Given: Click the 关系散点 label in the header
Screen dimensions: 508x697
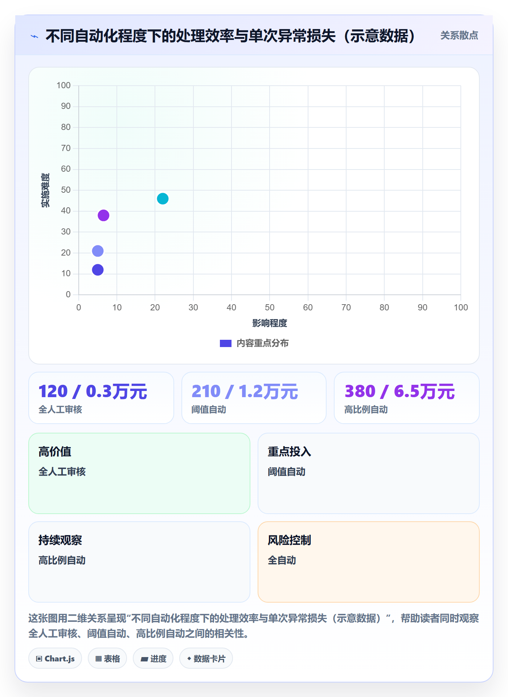Looking at the screenshot, I should click(x=459, y=36).
